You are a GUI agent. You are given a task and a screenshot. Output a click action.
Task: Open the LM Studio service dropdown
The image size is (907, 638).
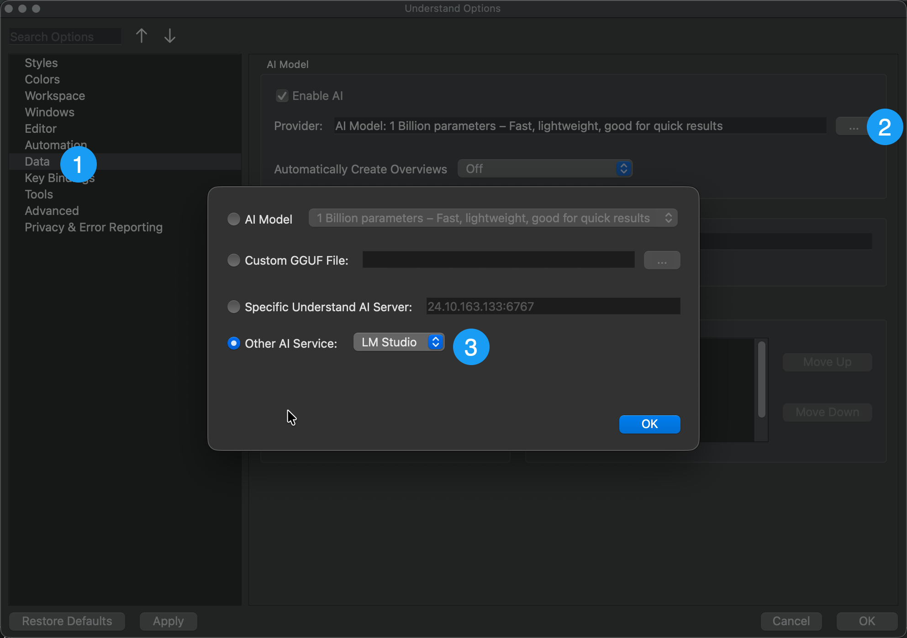tap(398, 342)
